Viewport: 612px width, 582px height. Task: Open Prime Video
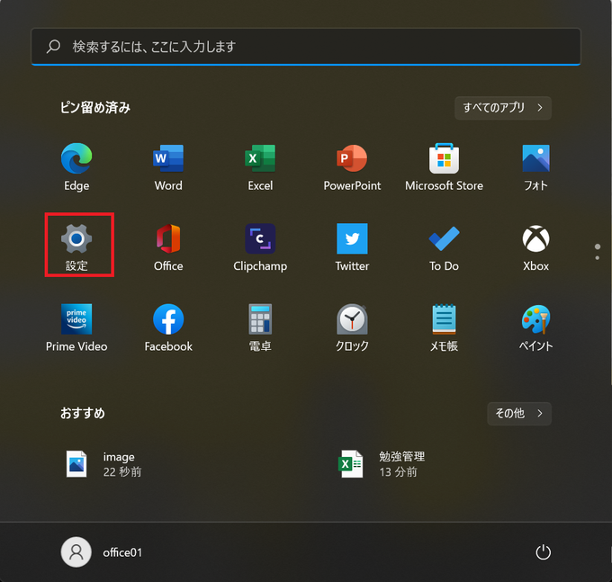76,327
